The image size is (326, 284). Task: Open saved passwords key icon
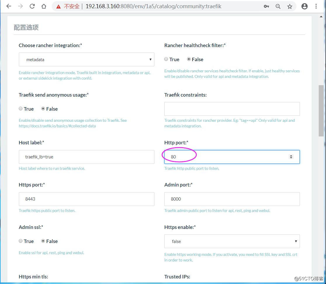click(266, 6)
